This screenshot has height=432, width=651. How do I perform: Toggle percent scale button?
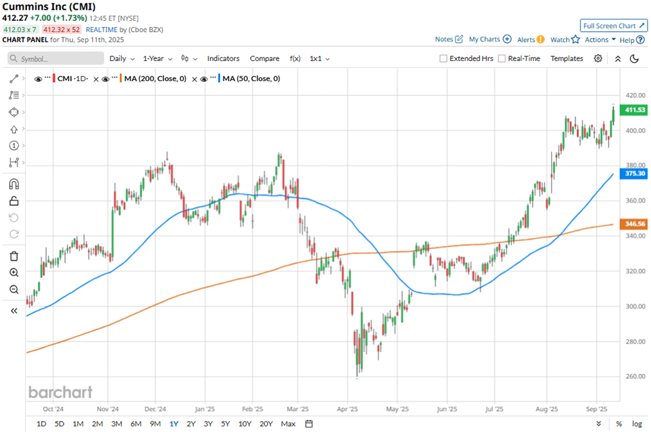coord(619,424)
